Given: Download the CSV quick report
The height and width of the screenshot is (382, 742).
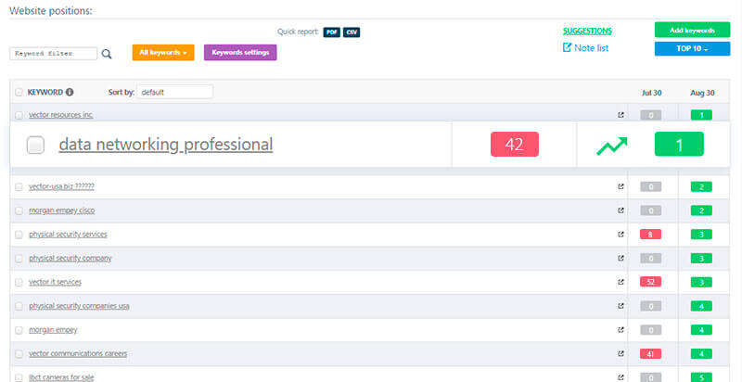Looking at the screenshot, I should tap(352, 32).
